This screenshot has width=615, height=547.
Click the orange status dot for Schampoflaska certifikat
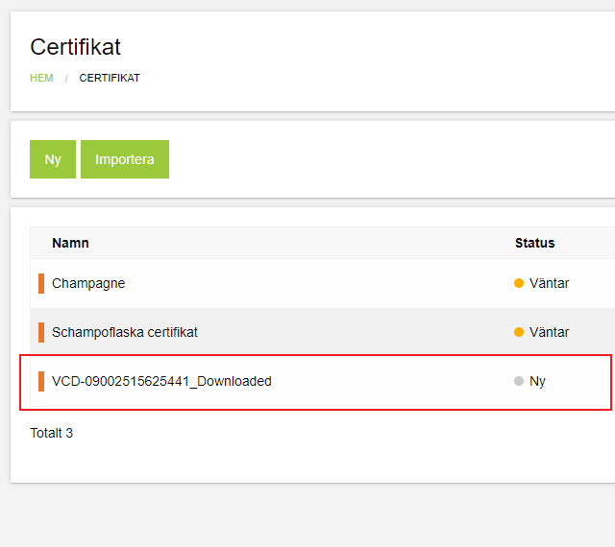click(519, 332)
